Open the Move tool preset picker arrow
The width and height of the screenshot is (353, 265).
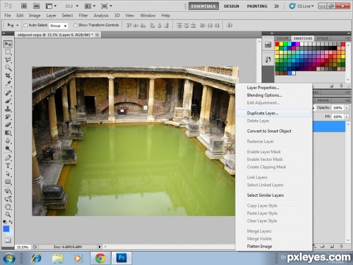tap(17, 25)
